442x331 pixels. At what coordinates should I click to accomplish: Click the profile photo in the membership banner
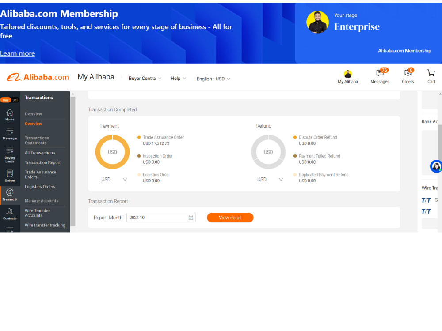(317, 22)
